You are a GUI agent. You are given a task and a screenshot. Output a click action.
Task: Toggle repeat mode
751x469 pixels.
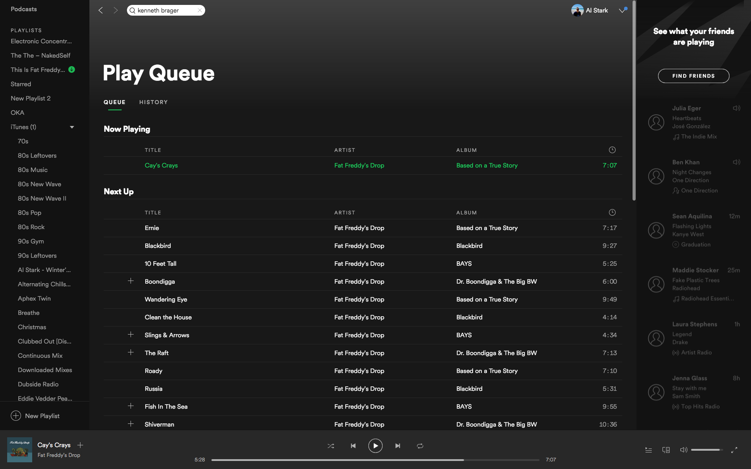click(x=420, y=446)
